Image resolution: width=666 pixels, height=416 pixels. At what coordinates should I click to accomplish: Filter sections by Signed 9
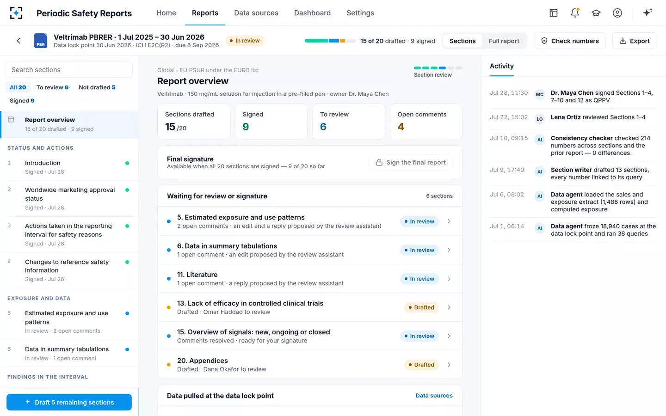22,101
